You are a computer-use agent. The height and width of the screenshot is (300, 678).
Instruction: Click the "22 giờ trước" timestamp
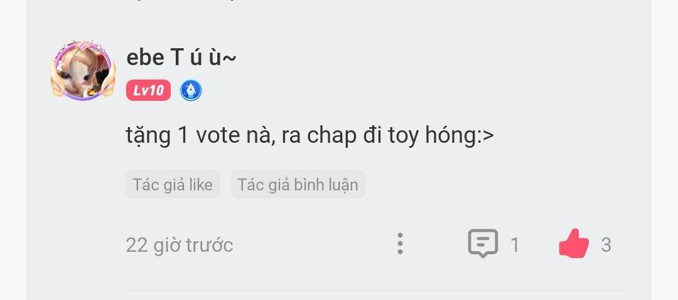(x=180, y=245)
